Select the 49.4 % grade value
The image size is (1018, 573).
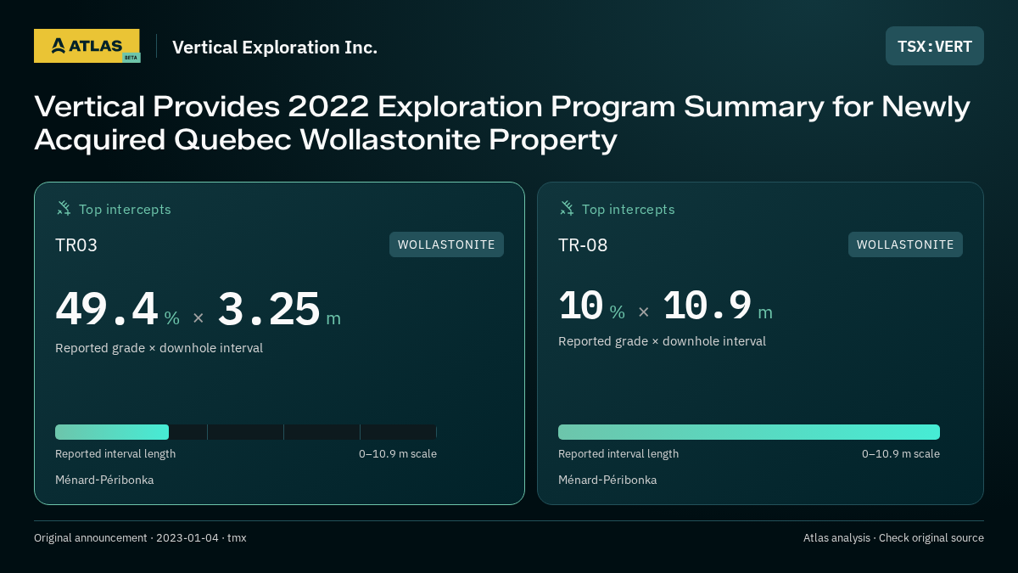coord(118,309)
